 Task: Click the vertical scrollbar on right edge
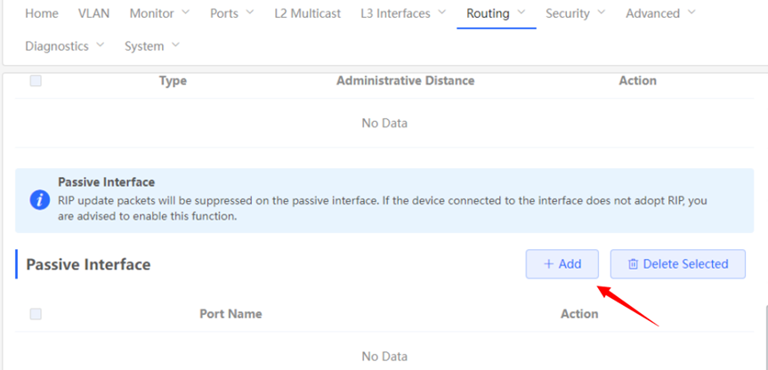point(764,338)
